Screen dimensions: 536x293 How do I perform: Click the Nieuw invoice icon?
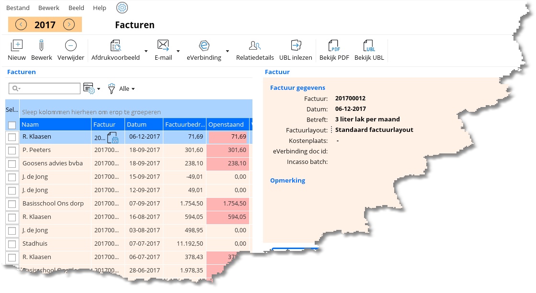17,46
